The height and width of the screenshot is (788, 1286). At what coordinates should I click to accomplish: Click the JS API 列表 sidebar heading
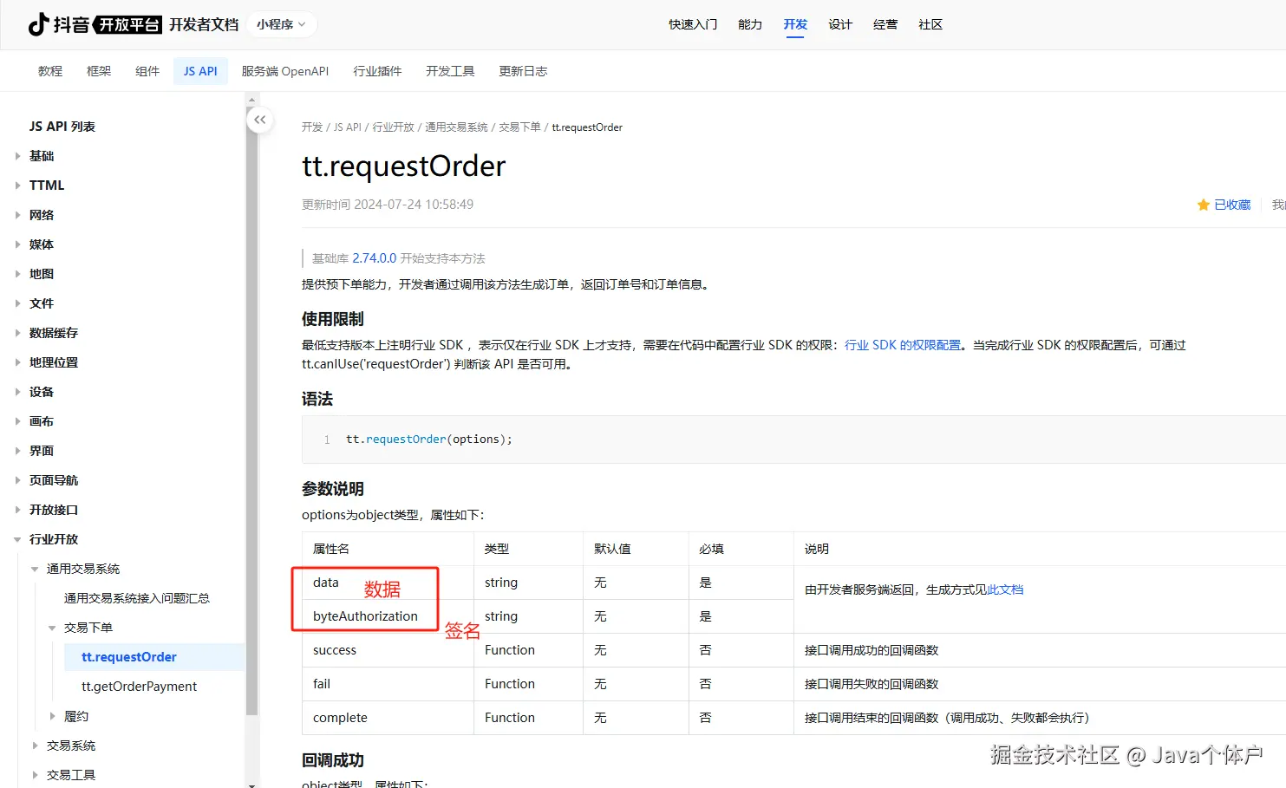(x=62, y=127)
